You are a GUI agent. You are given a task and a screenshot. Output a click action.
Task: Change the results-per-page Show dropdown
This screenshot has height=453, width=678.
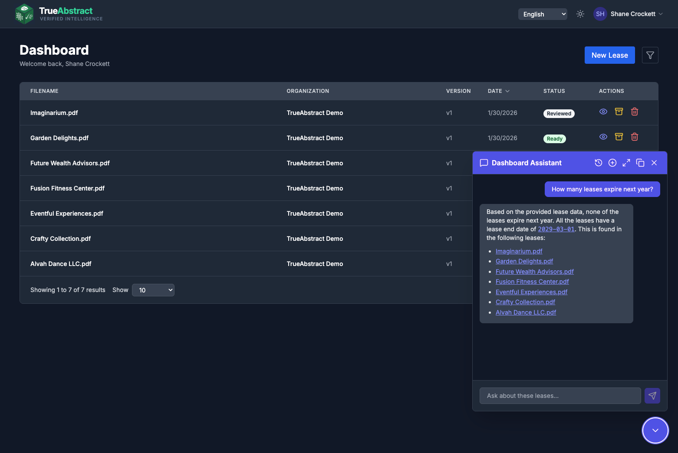click(x=153, y=290)
